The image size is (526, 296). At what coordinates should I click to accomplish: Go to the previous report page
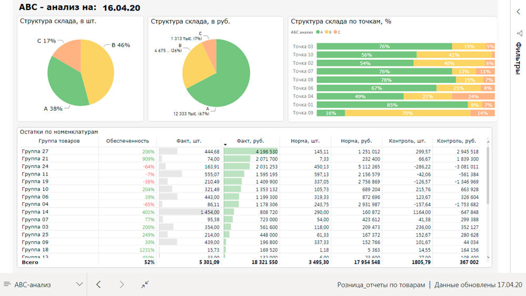(98, 284)
